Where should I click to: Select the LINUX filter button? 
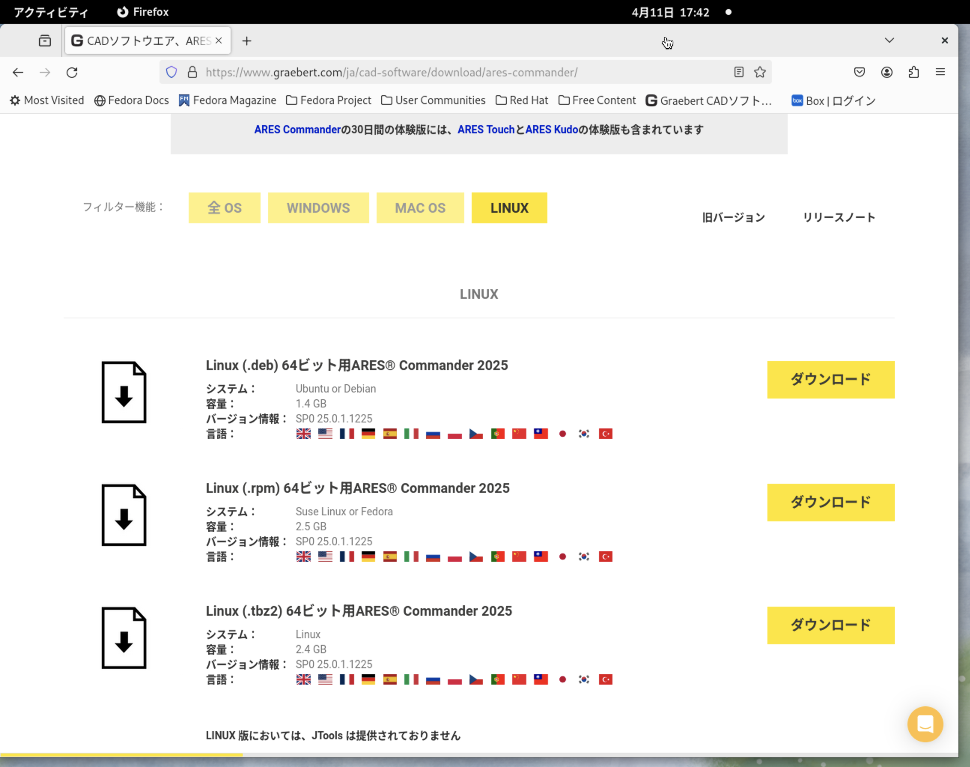(509, 208)
